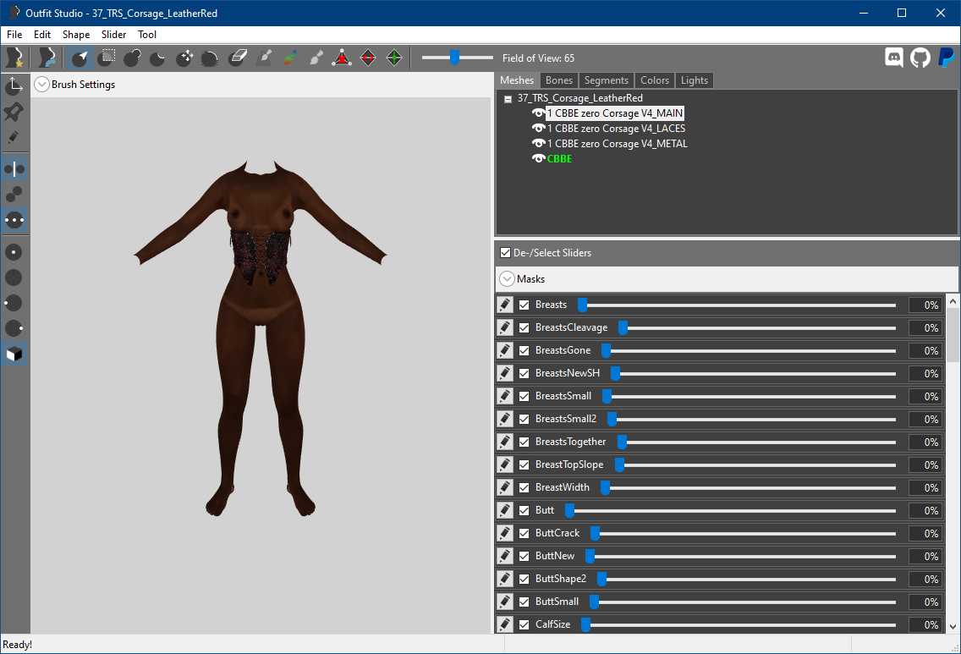Collapse the 37_TRS_Corsage_LeatherRed tree node
Viewport: 961px width, 654px height.
pos(508,99)
